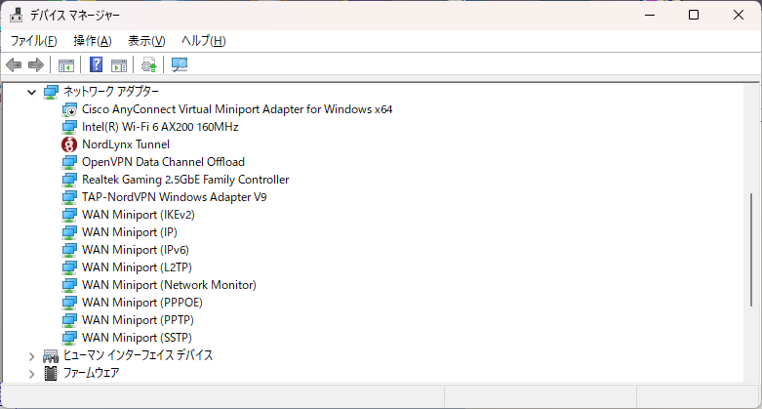This screenshot has height=409, width=762.
Task: Select Realtek Gaming 2.5GbE Family Controller
Action: pos(185,180)
